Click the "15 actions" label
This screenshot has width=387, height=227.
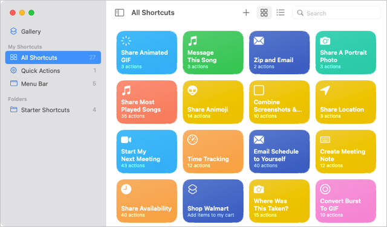click(x=265, y=215)
